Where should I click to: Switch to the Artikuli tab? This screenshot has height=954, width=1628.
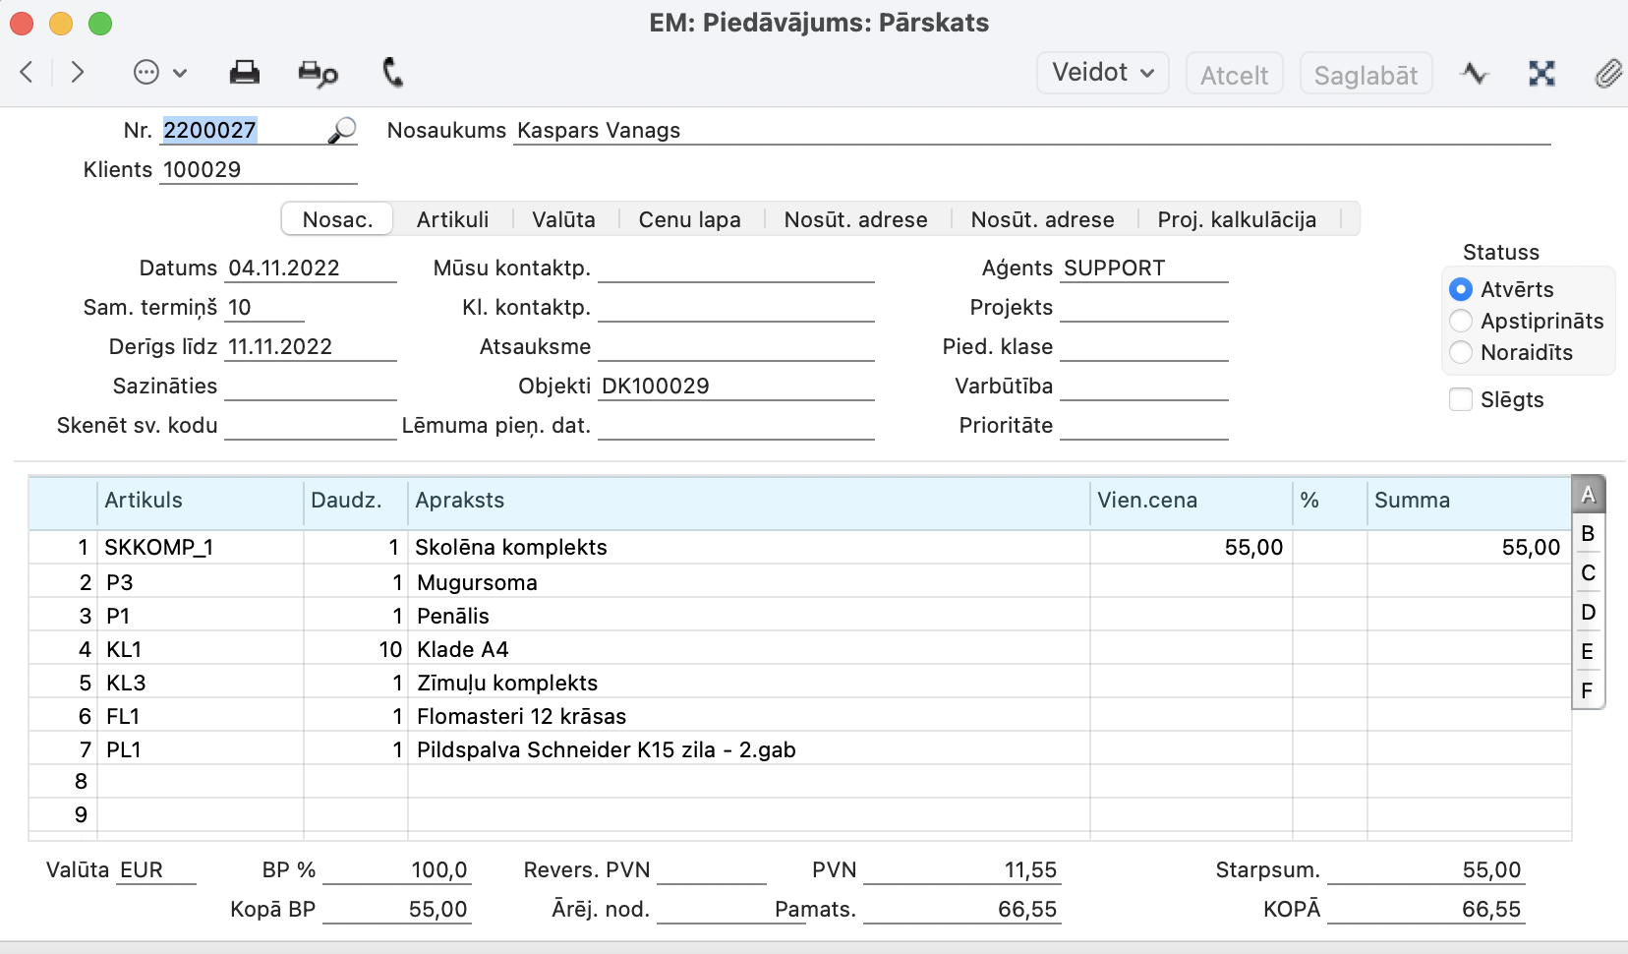[x=452, y=219]
